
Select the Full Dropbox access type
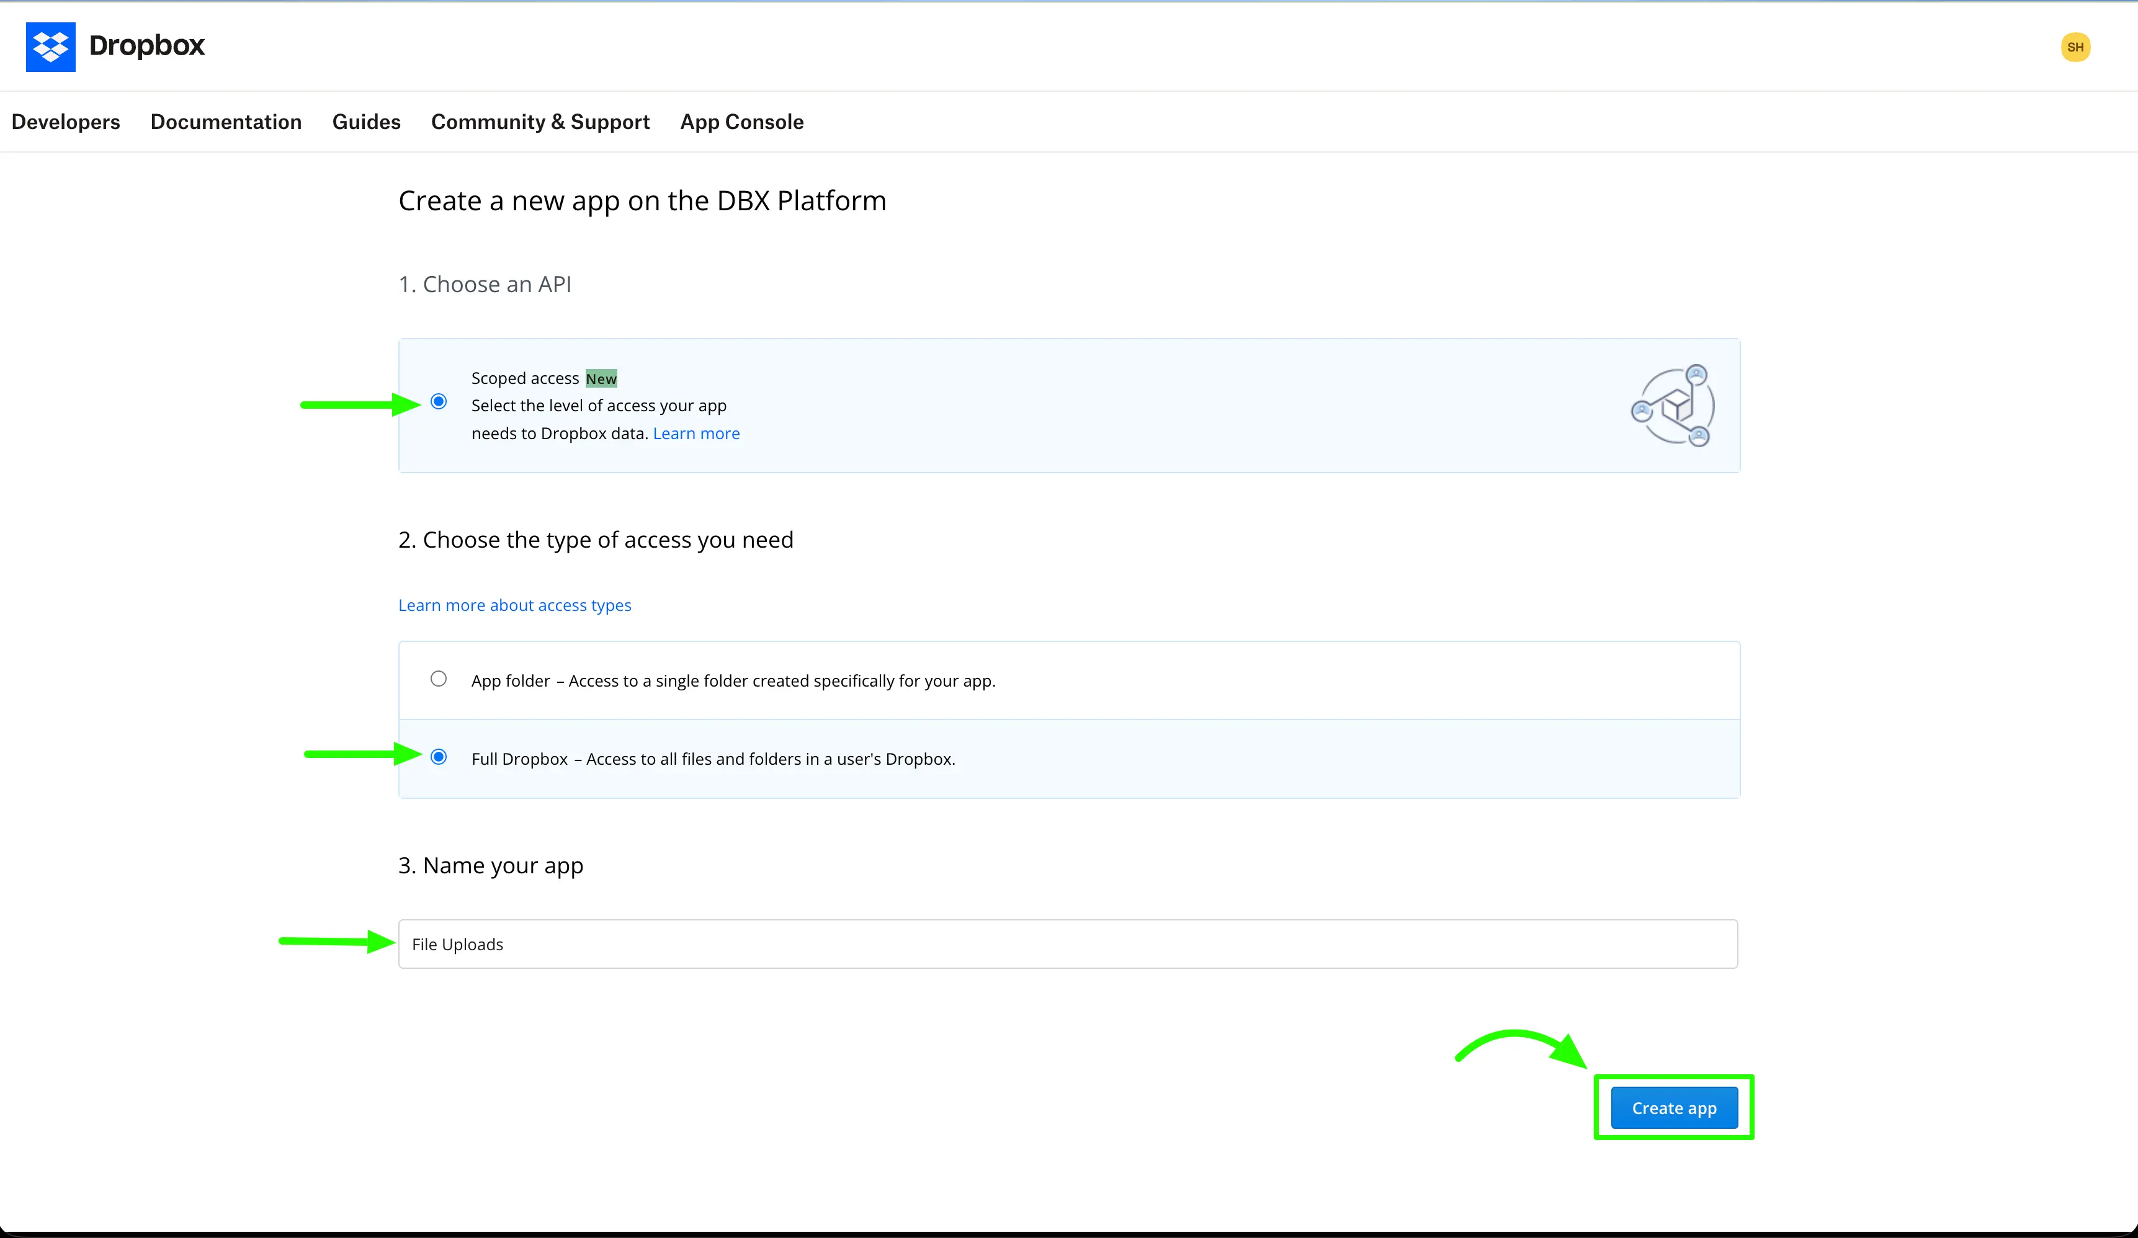pyautogui.click(x=439, y=757)
